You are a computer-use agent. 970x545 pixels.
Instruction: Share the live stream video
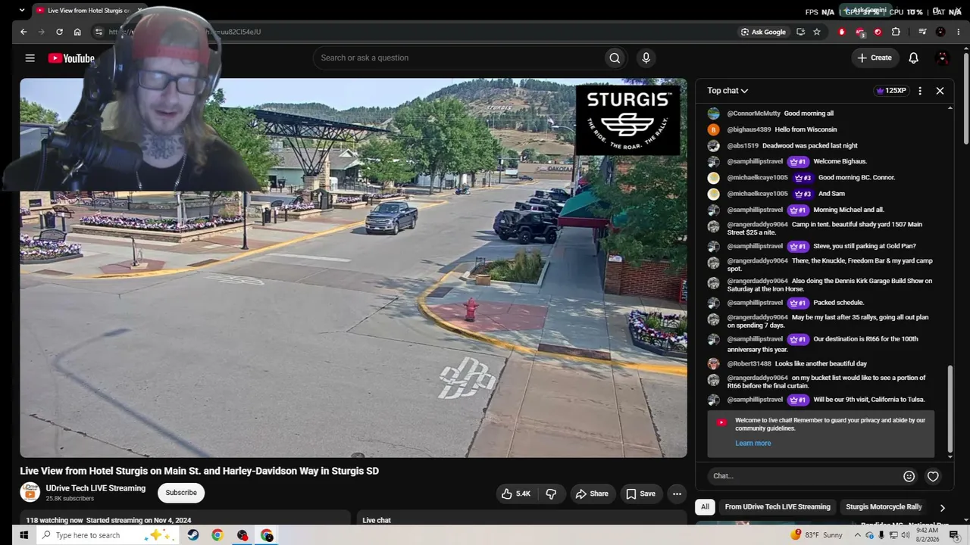pyautogui.click(x=591, y=494)
